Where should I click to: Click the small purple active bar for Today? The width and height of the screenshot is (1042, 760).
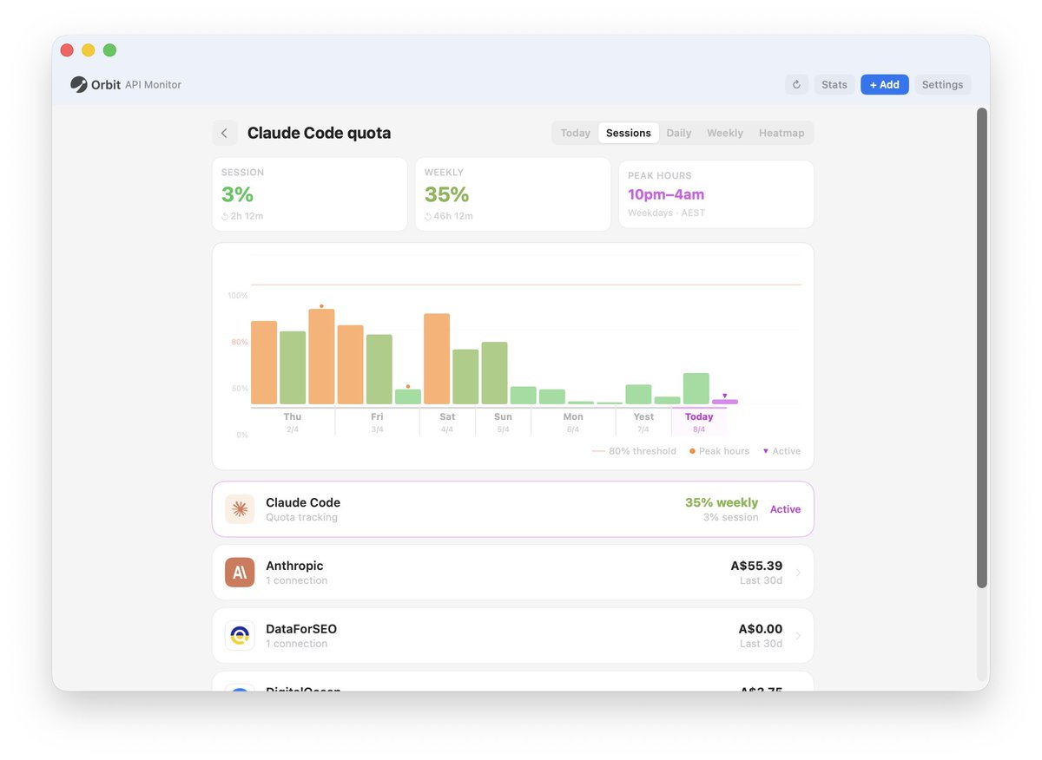[725, 402]
